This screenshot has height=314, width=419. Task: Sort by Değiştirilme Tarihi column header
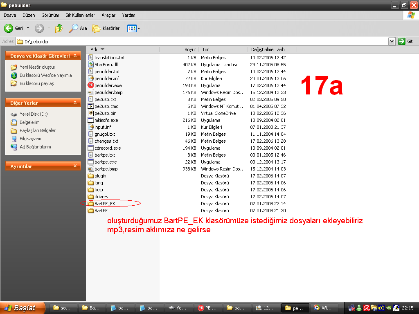click(x=272, y=49)
